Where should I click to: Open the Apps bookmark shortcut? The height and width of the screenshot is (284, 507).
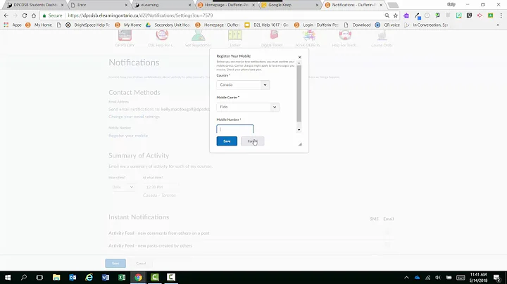[x=12, y=25]
